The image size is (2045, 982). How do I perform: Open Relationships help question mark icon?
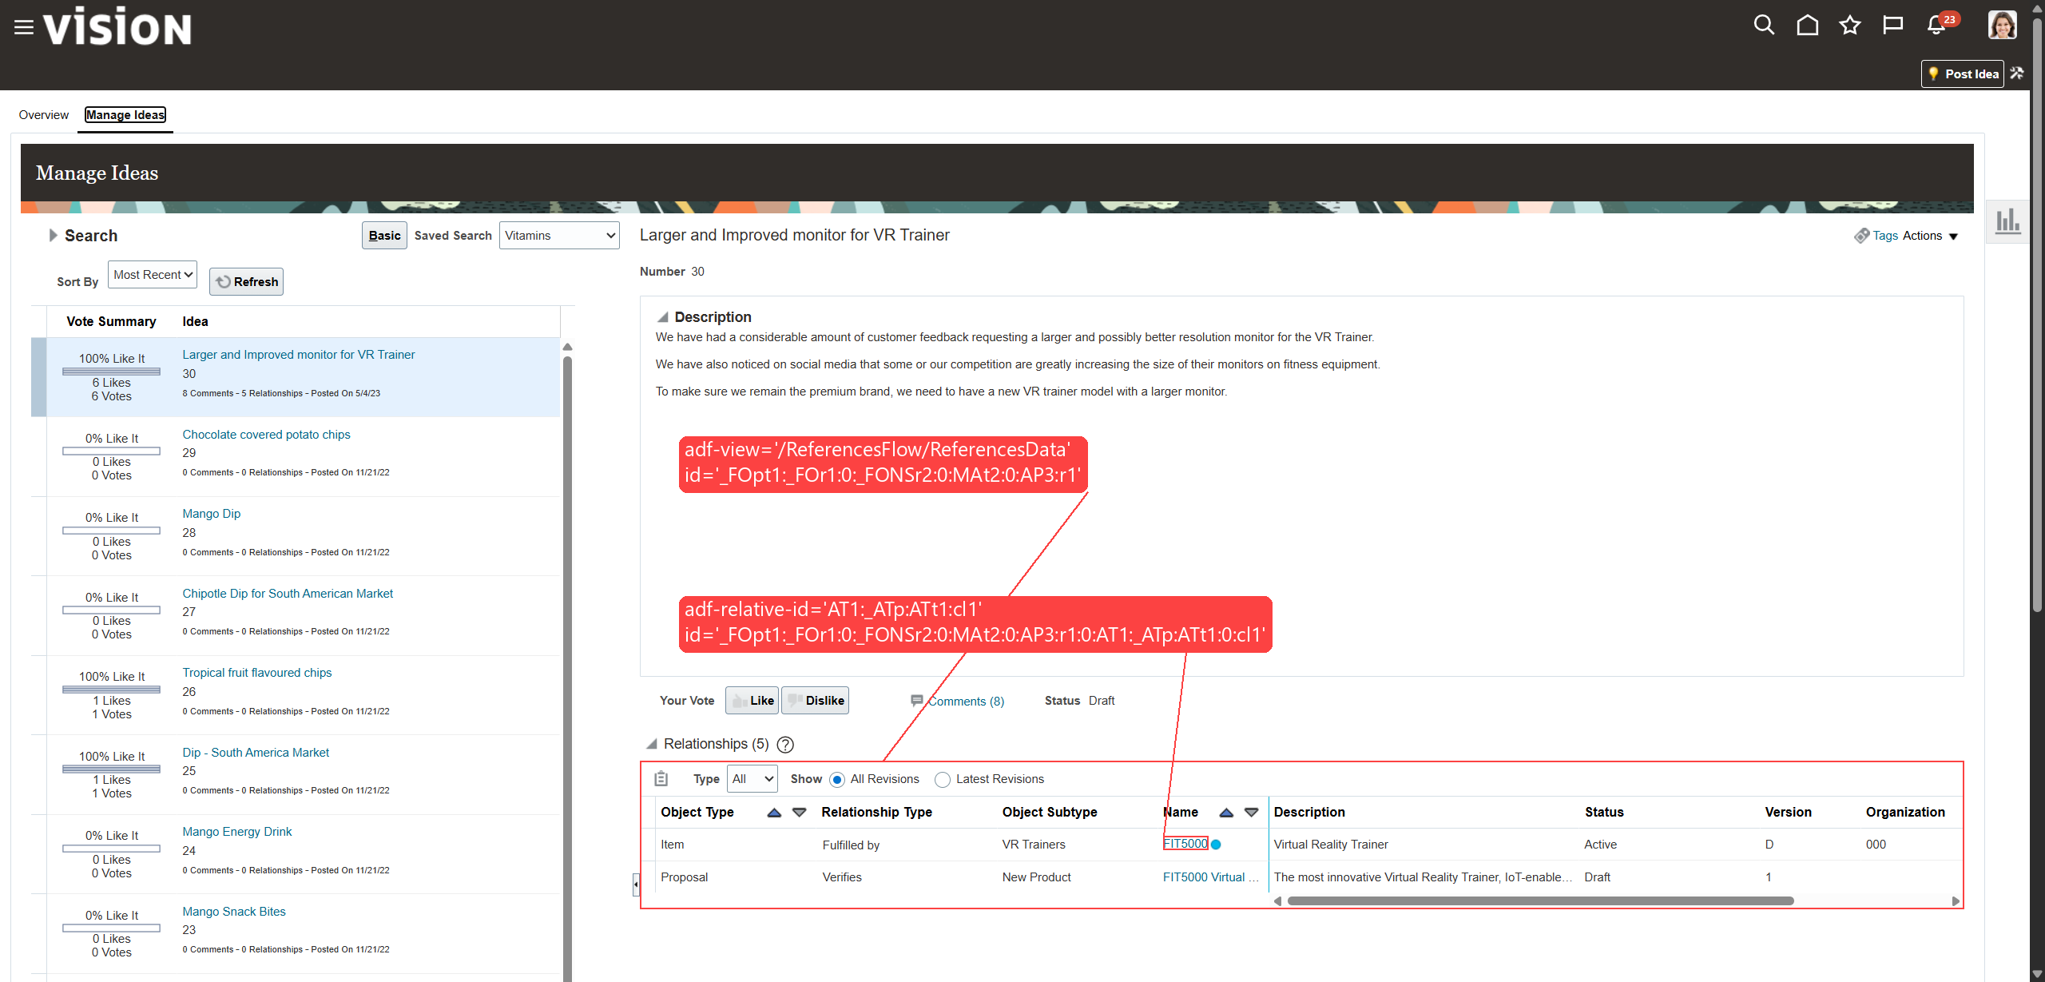[x=785, y=745]
